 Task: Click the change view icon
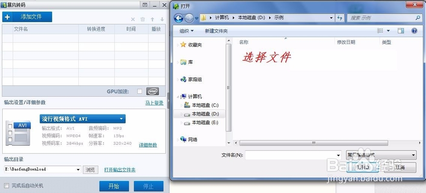pyautogui.click(x=380, y=31)
